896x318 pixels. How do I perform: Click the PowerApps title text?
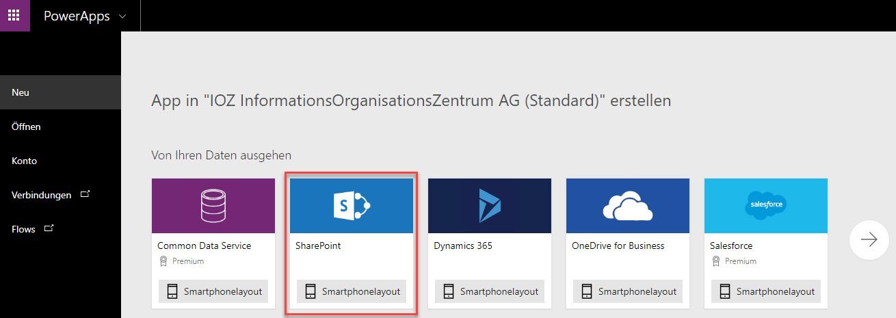point(77,16)
